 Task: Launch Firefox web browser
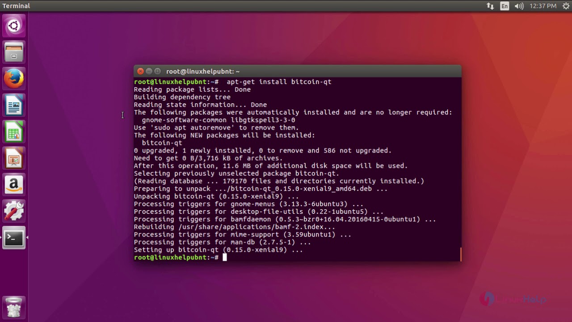click(x=14, y=79)
